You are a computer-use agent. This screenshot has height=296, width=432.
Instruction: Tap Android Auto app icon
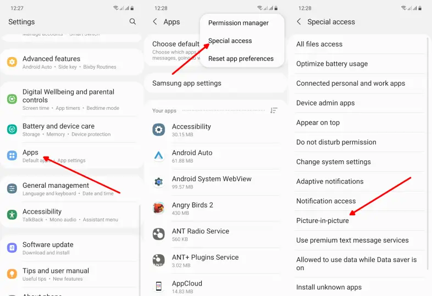pyautogui.click(x=159, y=155)
